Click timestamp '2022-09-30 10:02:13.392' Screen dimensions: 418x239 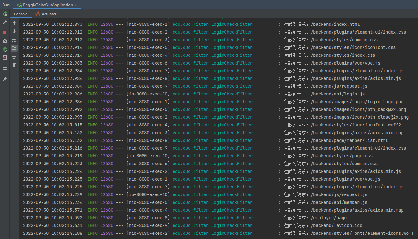(53, 218)
